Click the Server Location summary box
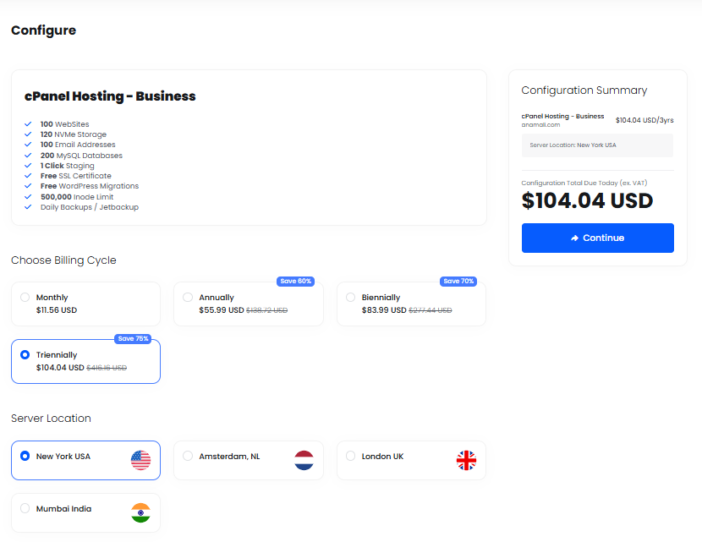The width and height of the screenshot is (702, 542). click(597, 145)
